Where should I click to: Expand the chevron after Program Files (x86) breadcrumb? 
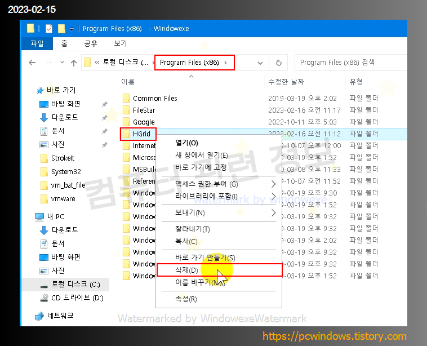[225, 63]
